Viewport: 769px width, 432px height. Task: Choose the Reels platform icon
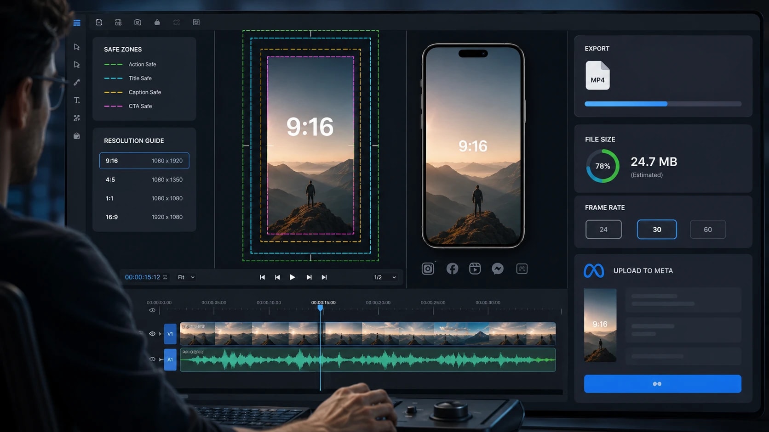(x=475, y=269)
